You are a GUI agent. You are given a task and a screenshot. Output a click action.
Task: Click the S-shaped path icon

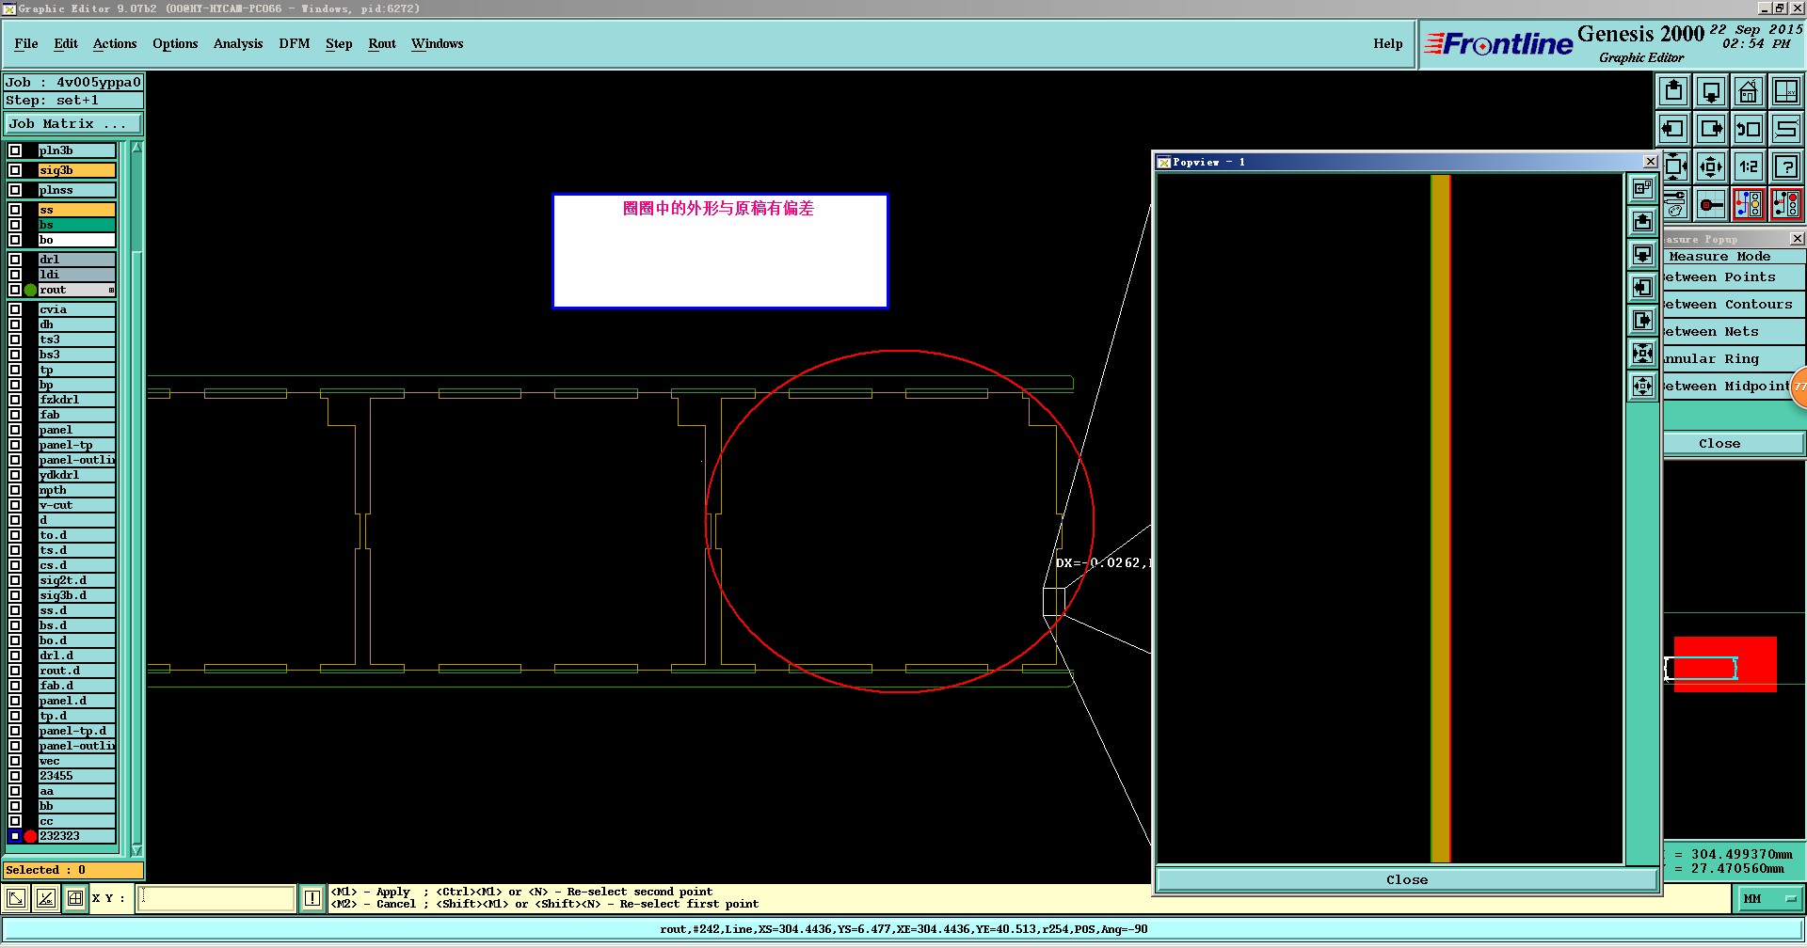pyautogui.click(x=1786, y=129)
